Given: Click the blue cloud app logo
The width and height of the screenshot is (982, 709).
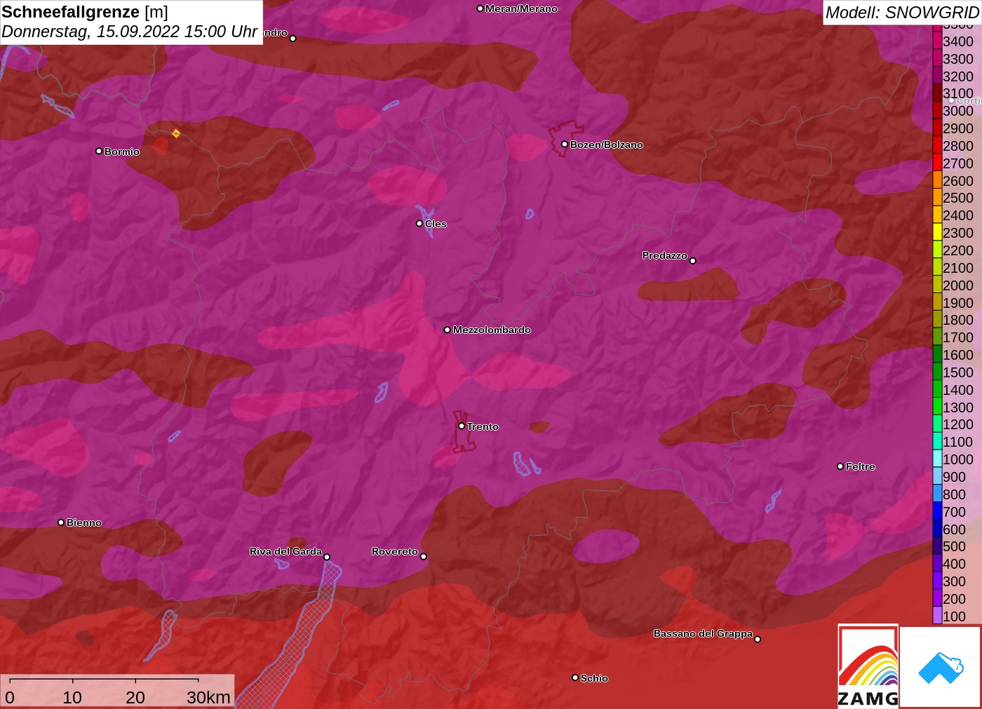Looking at the screenshot, I should tap(941, 667).
